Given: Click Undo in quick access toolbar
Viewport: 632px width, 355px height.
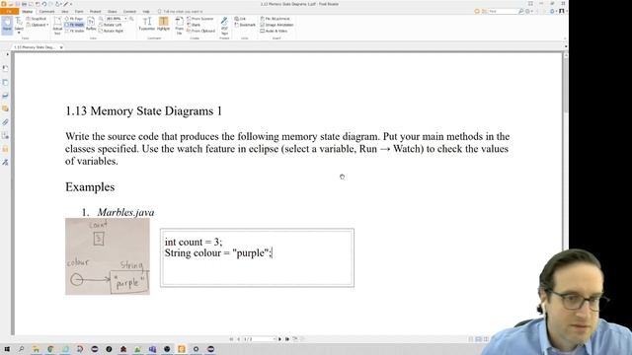Looking at the screenshot, I should pyautogui.click(x=44, y=4).
